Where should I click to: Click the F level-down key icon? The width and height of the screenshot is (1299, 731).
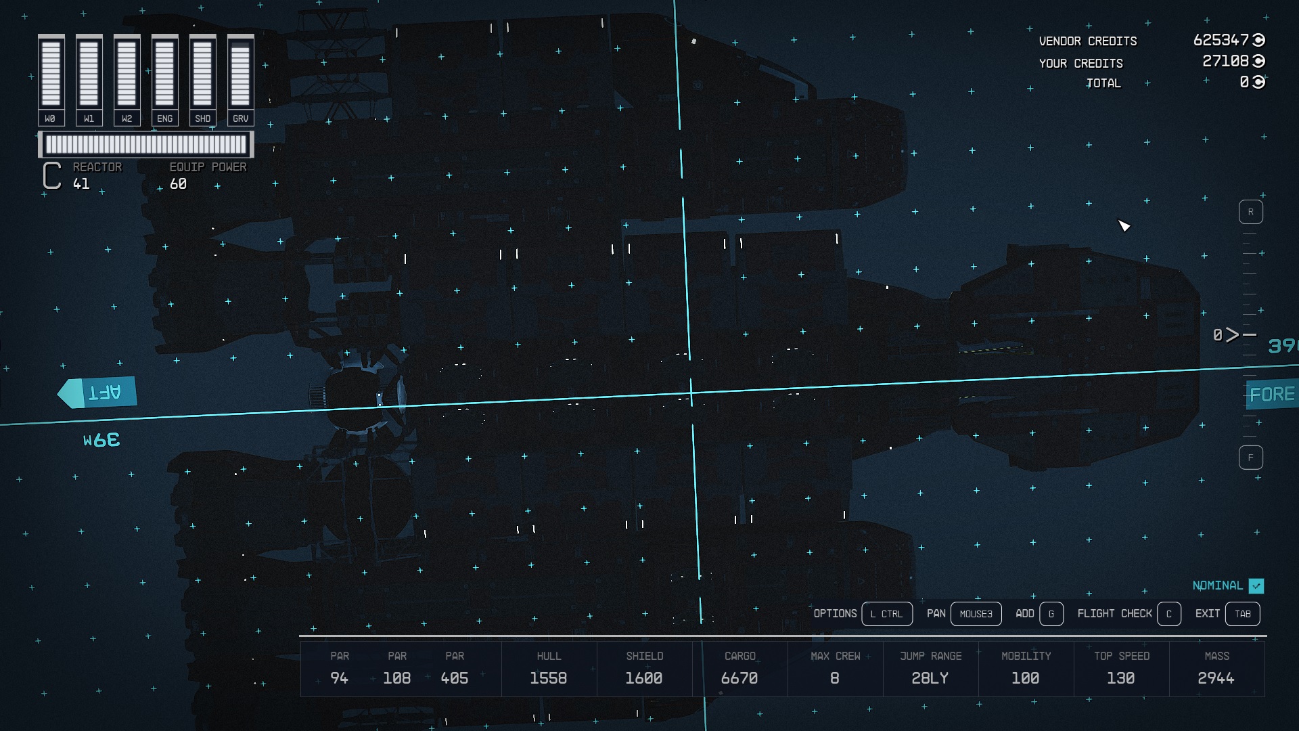1250,458
